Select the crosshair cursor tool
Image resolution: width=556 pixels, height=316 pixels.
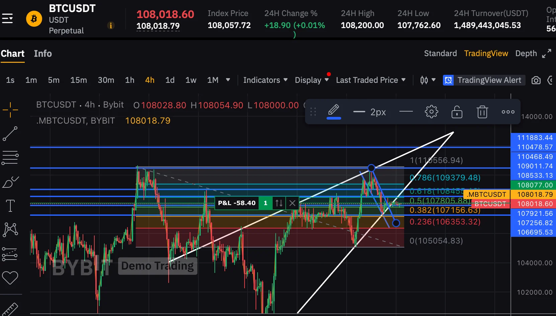10,110
